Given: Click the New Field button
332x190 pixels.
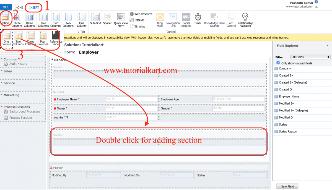Looking at the screenshot, I should point(287,186).
